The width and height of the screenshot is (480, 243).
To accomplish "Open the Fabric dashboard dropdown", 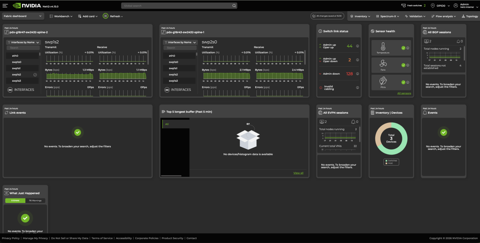I will (x=23, y=16).
